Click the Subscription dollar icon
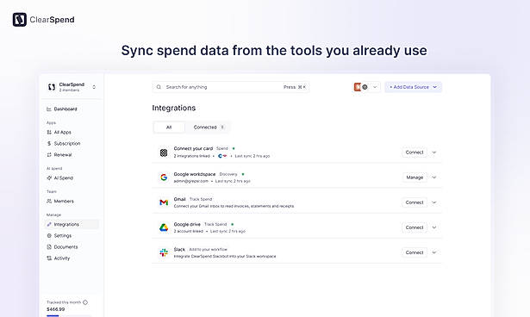This screenshot has height=317, width=530. pyautogui.click(x=49, y=143)
